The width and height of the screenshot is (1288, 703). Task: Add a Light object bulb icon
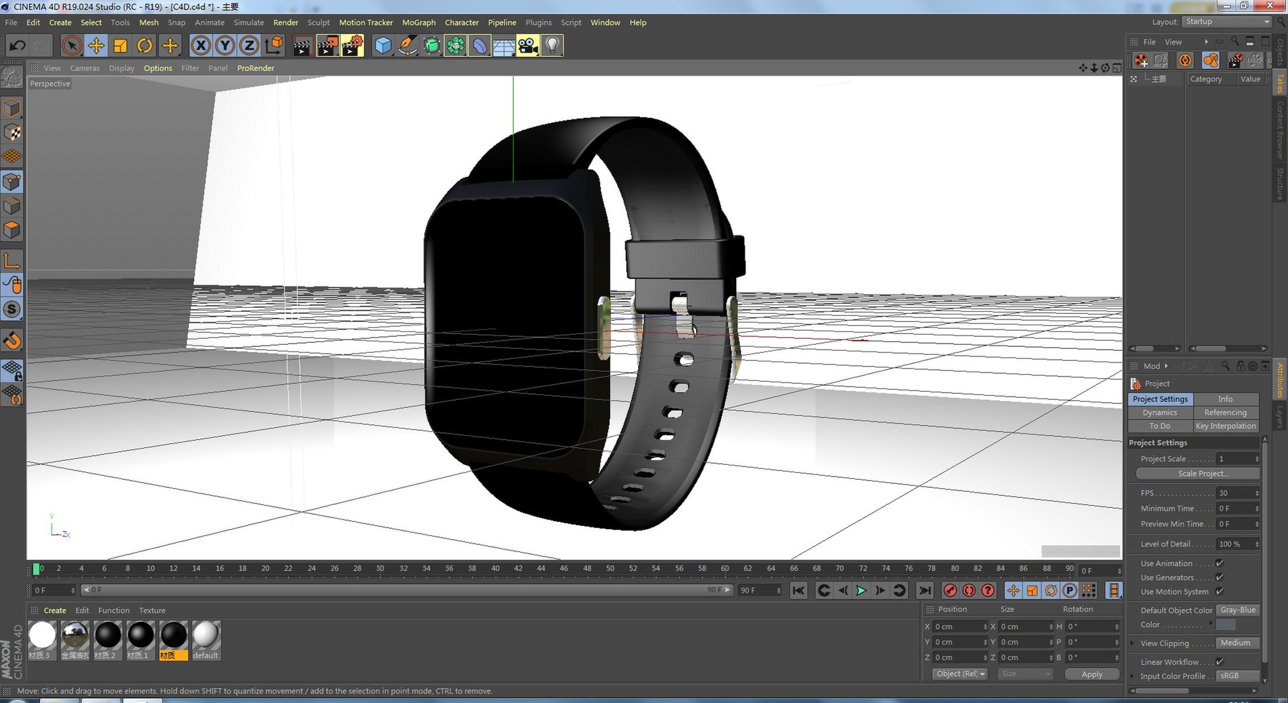coord(552,46)
